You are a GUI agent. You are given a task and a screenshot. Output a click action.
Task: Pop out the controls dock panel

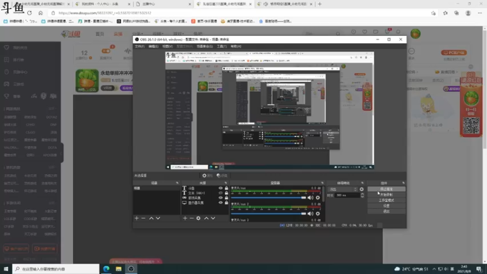point(404,183)
